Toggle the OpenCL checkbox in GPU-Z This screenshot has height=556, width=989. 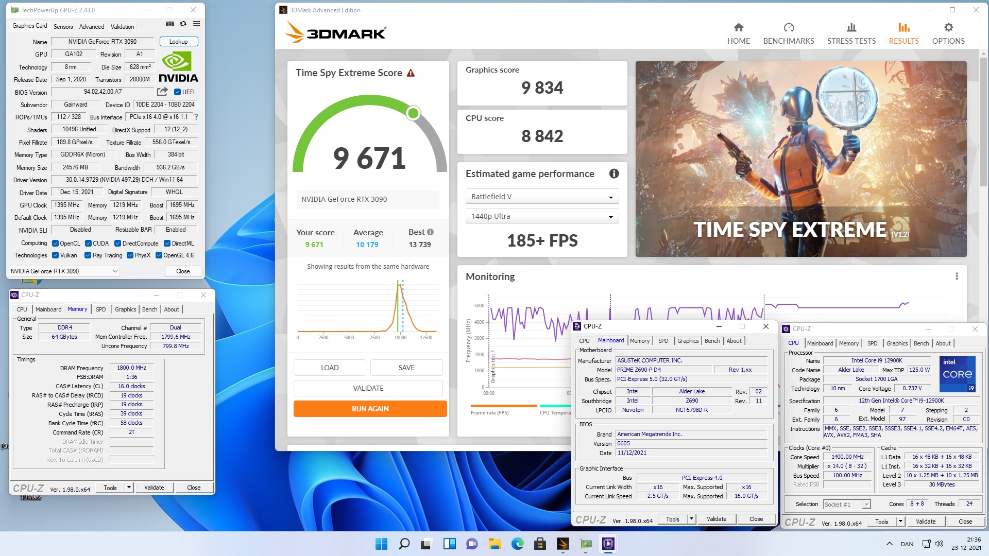click(x=55, y=244)
